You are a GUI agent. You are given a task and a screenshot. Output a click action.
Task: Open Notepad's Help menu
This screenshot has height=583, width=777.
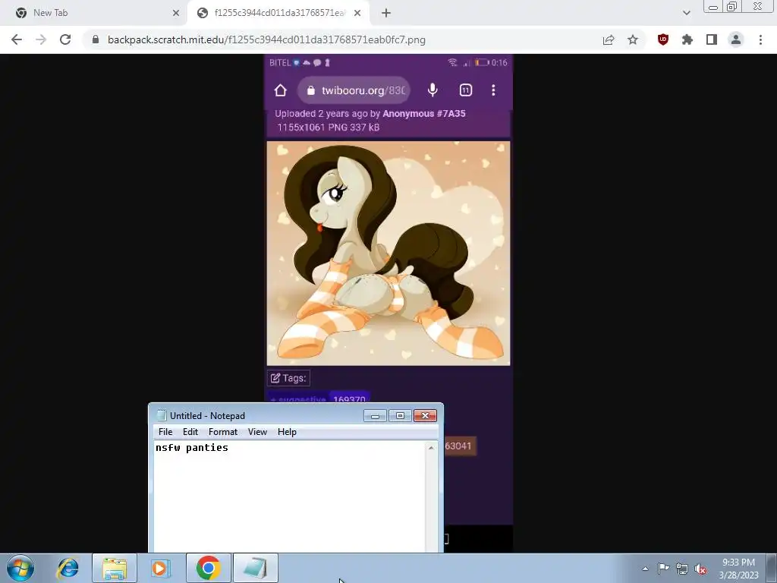[x=287, y=432]
